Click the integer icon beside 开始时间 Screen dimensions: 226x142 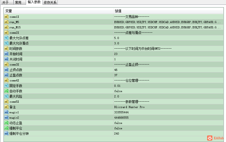[x=6, y=54]
